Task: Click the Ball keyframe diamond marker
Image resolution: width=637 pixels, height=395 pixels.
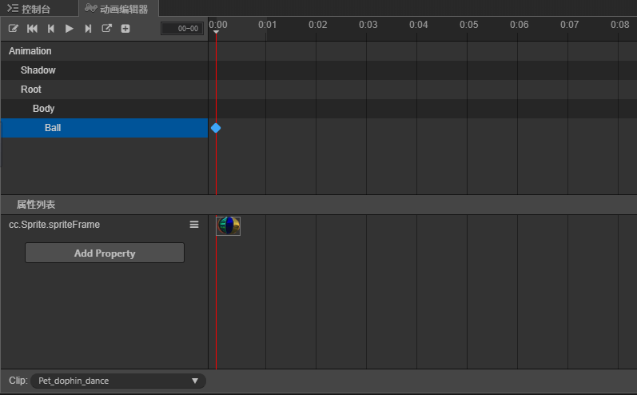Action: point(216,128)
